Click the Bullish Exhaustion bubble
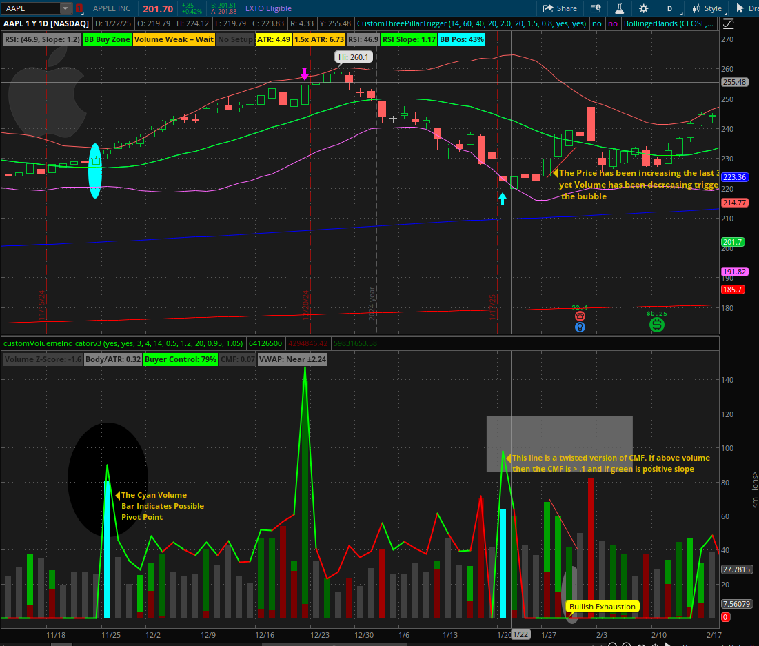This screenshot has height=646, width=759. click(x=602, y=607)
